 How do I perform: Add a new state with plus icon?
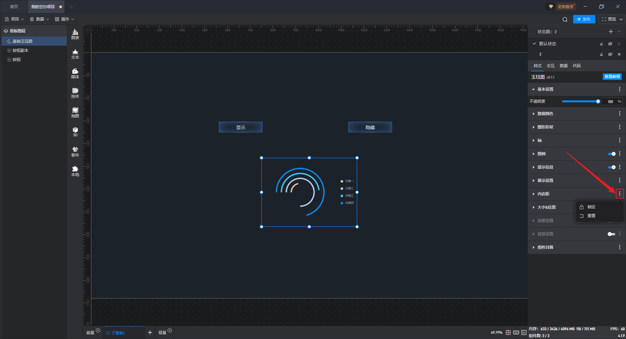coord(611,32)
